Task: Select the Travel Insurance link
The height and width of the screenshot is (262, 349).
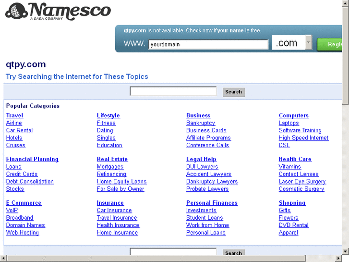Action: 117,218
